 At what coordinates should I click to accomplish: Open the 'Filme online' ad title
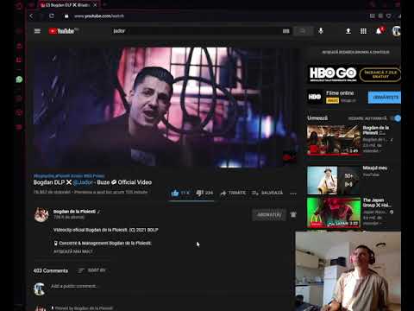pyautogui.click(x=340, y=93)
